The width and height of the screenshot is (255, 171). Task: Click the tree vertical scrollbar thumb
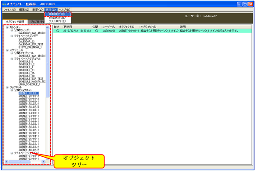[x=47, y=64]
